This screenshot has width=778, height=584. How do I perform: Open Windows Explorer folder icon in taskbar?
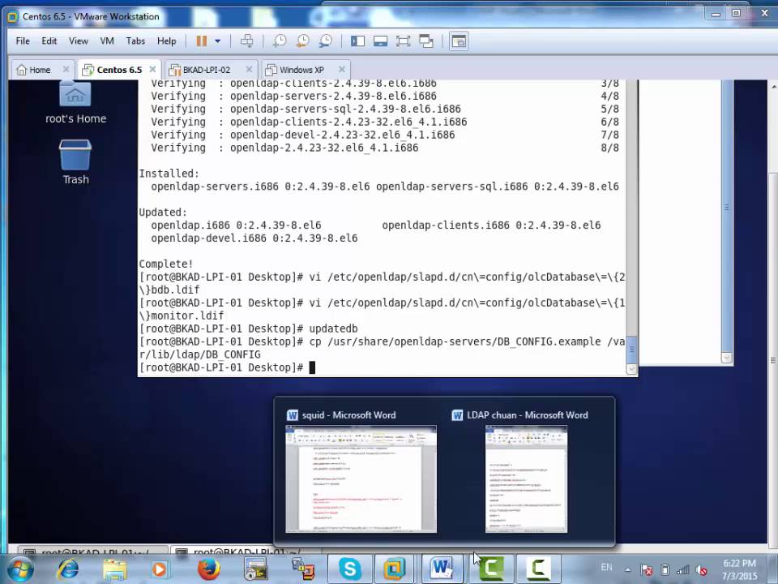click(114, 569)
